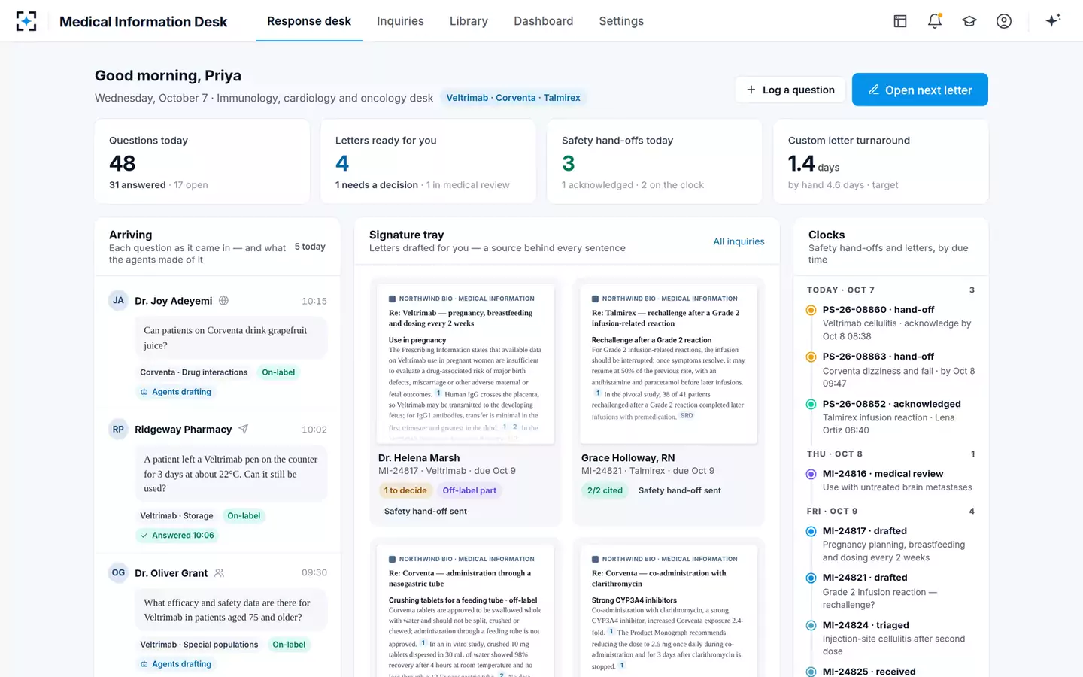This screenshot has width=1083, height=677.
Task: Open the layout panel icon in header
Action: point(900,21)
